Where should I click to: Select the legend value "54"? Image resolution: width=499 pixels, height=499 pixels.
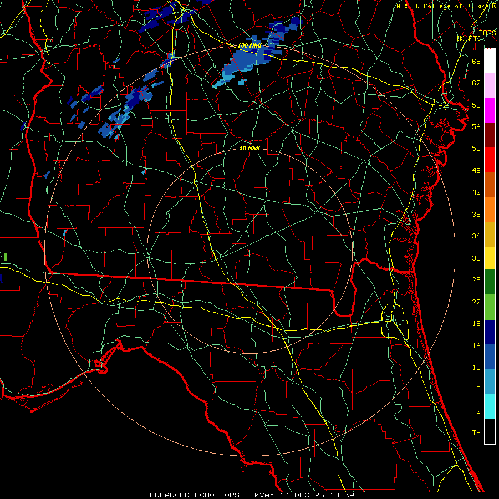[476, 126]
